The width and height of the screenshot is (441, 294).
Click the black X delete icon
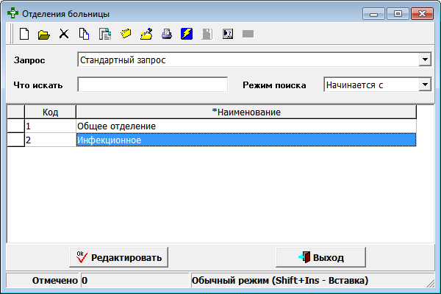pos(64,34)
